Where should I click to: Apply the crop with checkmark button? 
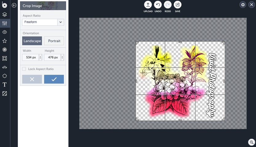pyautogui.click(x=54, y=79)
